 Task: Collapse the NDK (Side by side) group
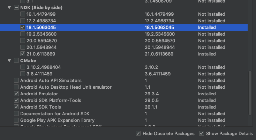tap(9, 7)
